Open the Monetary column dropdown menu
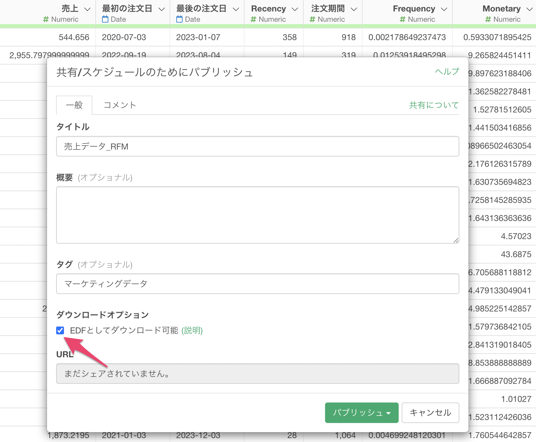Screen dimensions: 536x442 [529, 9]
